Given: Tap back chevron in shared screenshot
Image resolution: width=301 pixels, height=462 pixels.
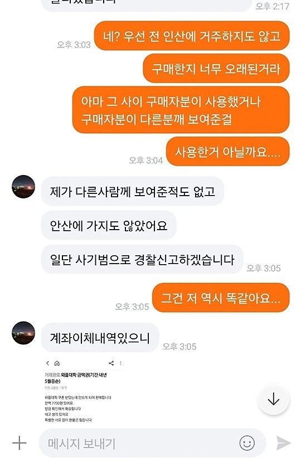Looking at the screenshot, I should point(48,363).
